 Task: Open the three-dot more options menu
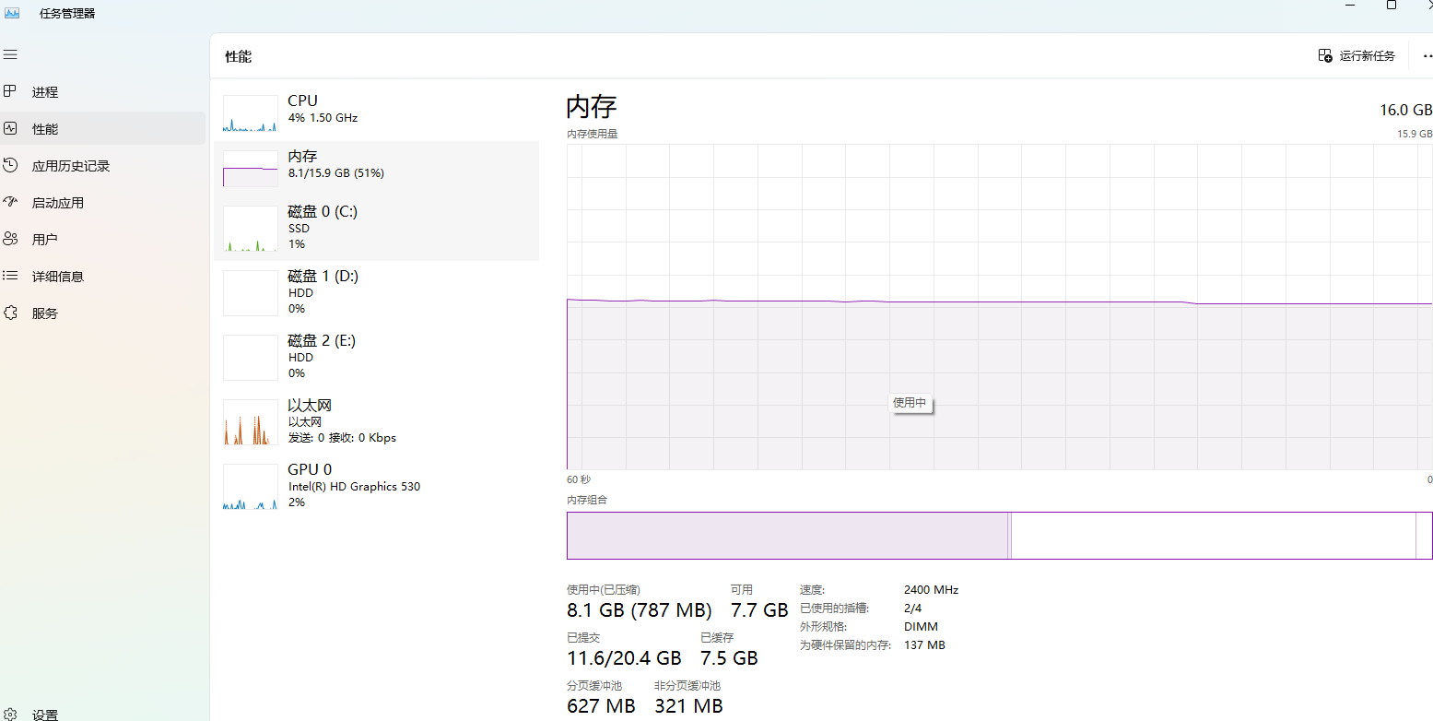click(1427, 56)
